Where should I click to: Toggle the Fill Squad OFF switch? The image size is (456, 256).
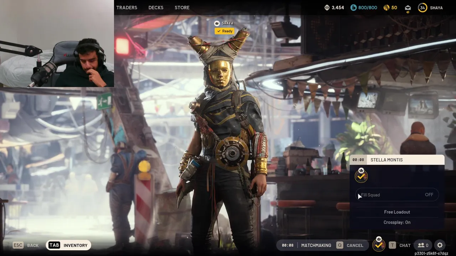click(397, 195)
